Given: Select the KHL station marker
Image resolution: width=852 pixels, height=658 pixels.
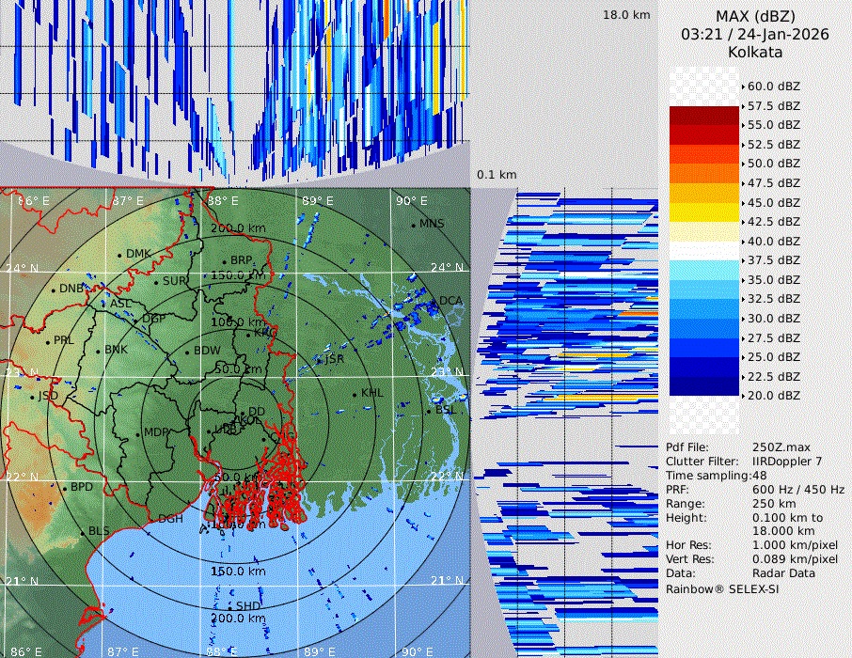Looking at the screenshot, I should point(355,394).
